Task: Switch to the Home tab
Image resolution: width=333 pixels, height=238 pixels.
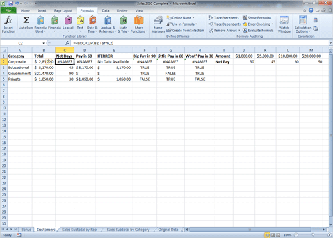Action: tap(26, 10)
